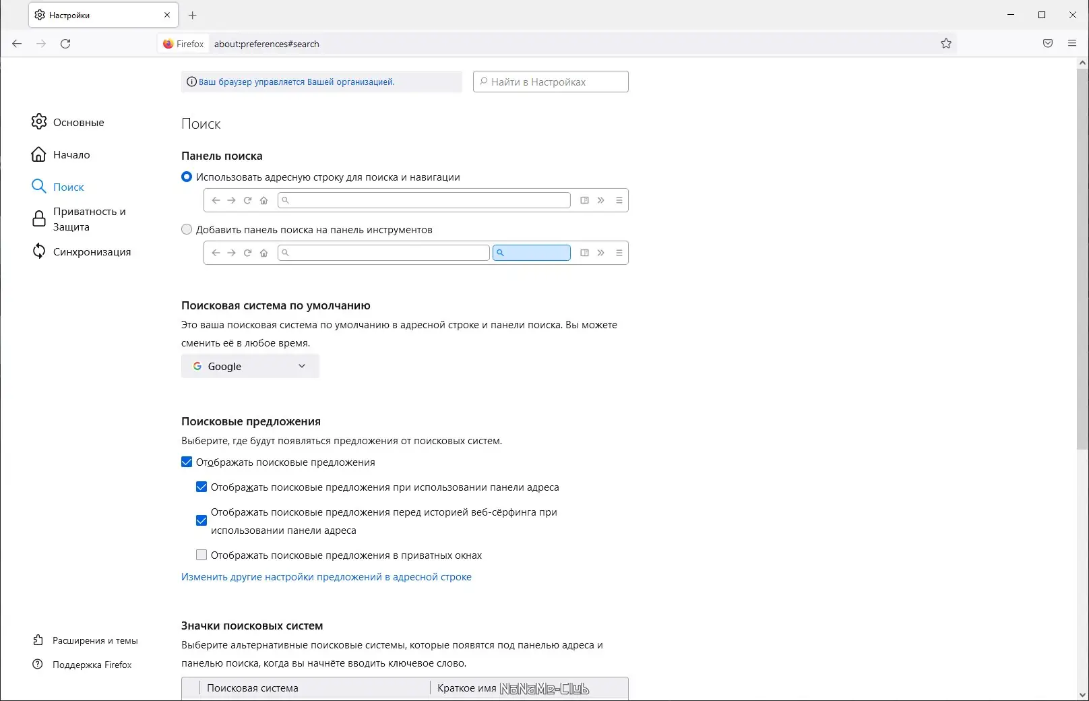The height and width of the screenshot is (701, 1089).
Task: Open the Синхронизация settings section
Action: pyautogui.click(x=92, y=251)
